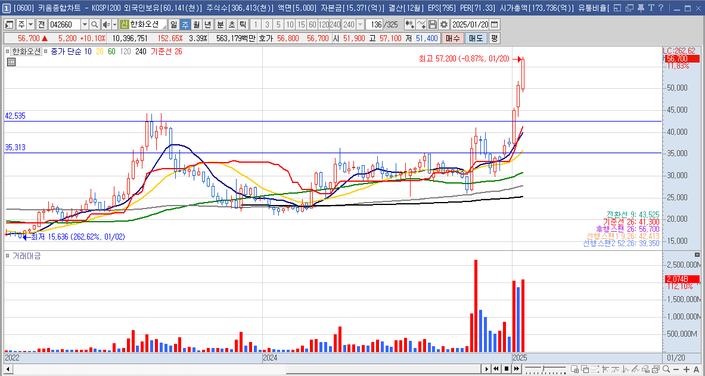Image resolution: width=705 pixels, height=376 pixels.
Task: Open the stock code 042660 dropdown arrow
Action: (x=85, y=25)
